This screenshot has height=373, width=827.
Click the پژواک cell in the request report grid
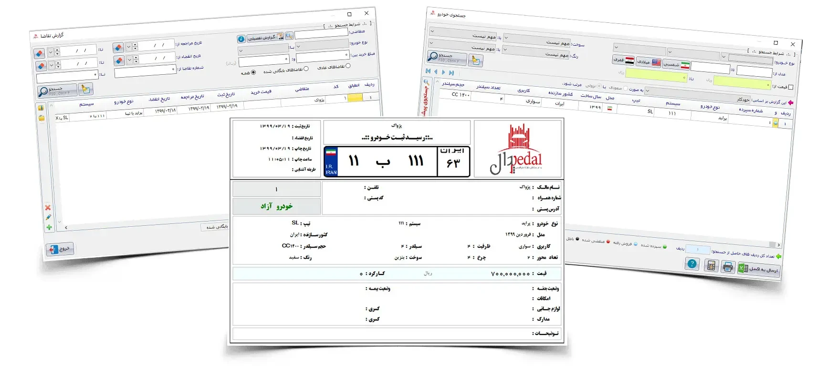coord(304,101)
